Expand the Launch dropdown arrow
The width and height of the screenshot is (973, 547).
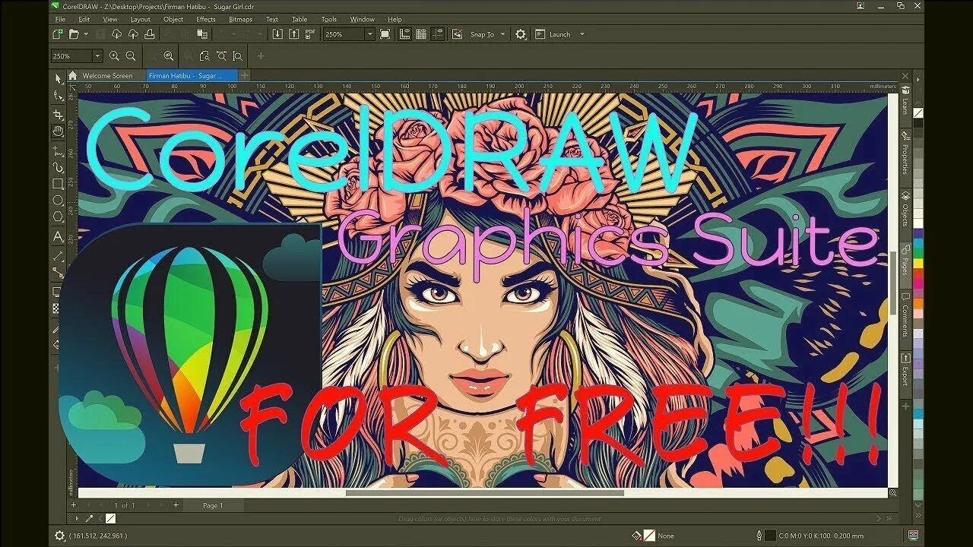pos(582,34)
